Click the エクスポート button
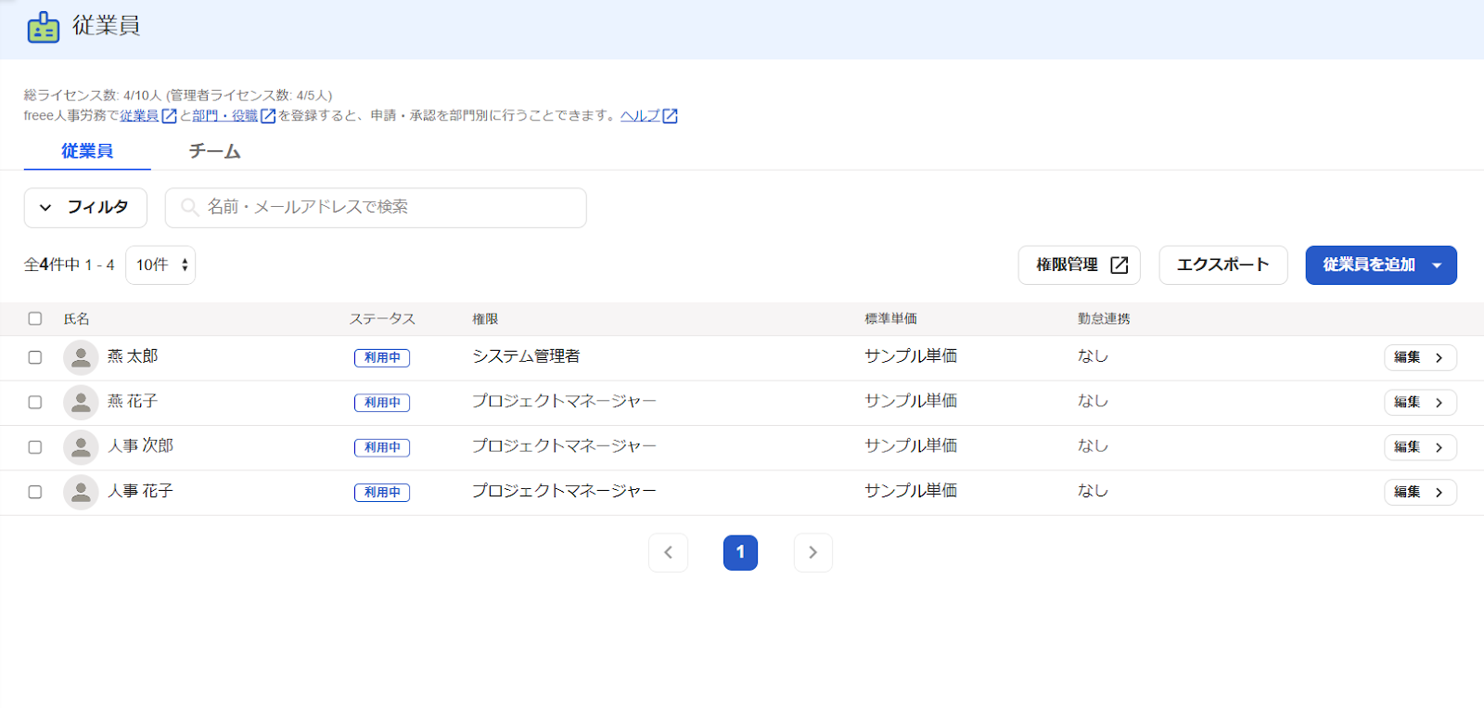 [1223, 265]
